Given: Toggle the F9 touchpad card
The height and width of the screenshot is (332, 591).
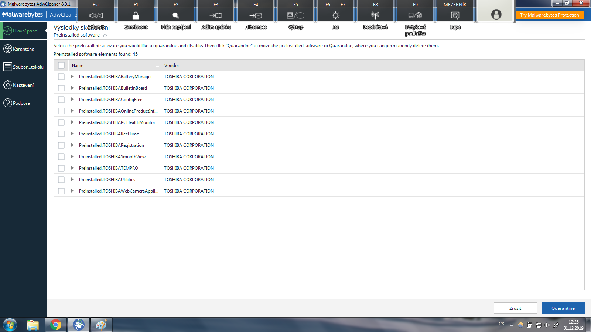Looking at the screenshot, I should point(415,11).
